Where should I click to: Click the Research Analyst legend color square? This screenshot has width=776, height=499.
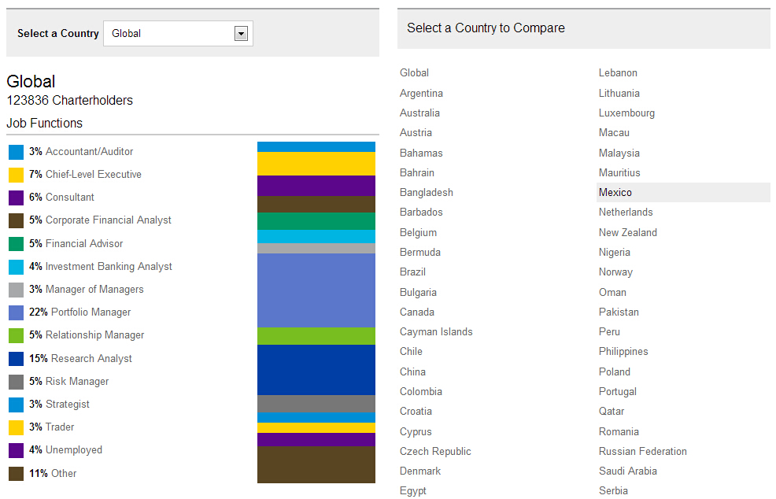coord(16,359)
